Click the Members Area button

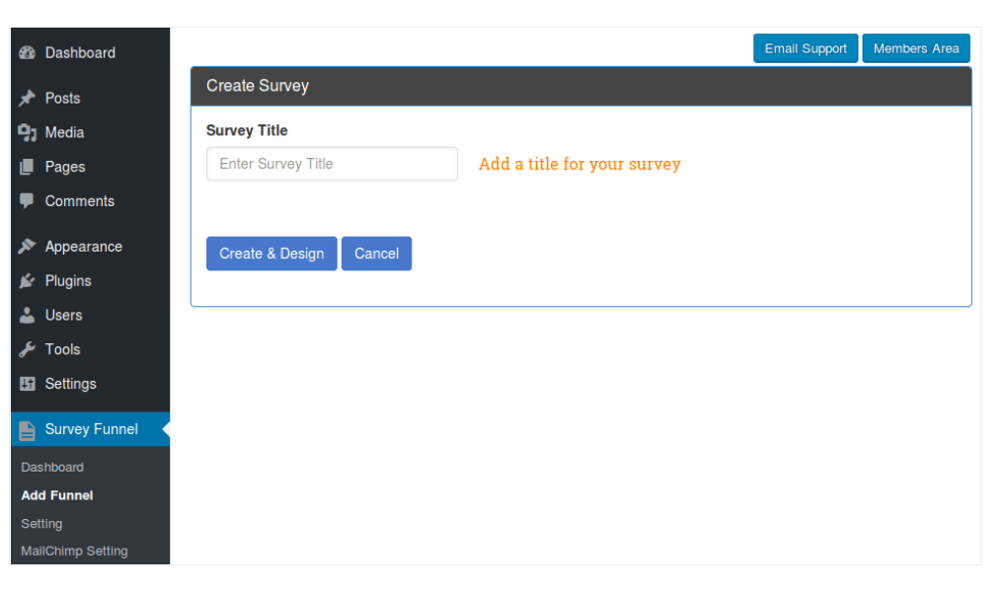916,48
